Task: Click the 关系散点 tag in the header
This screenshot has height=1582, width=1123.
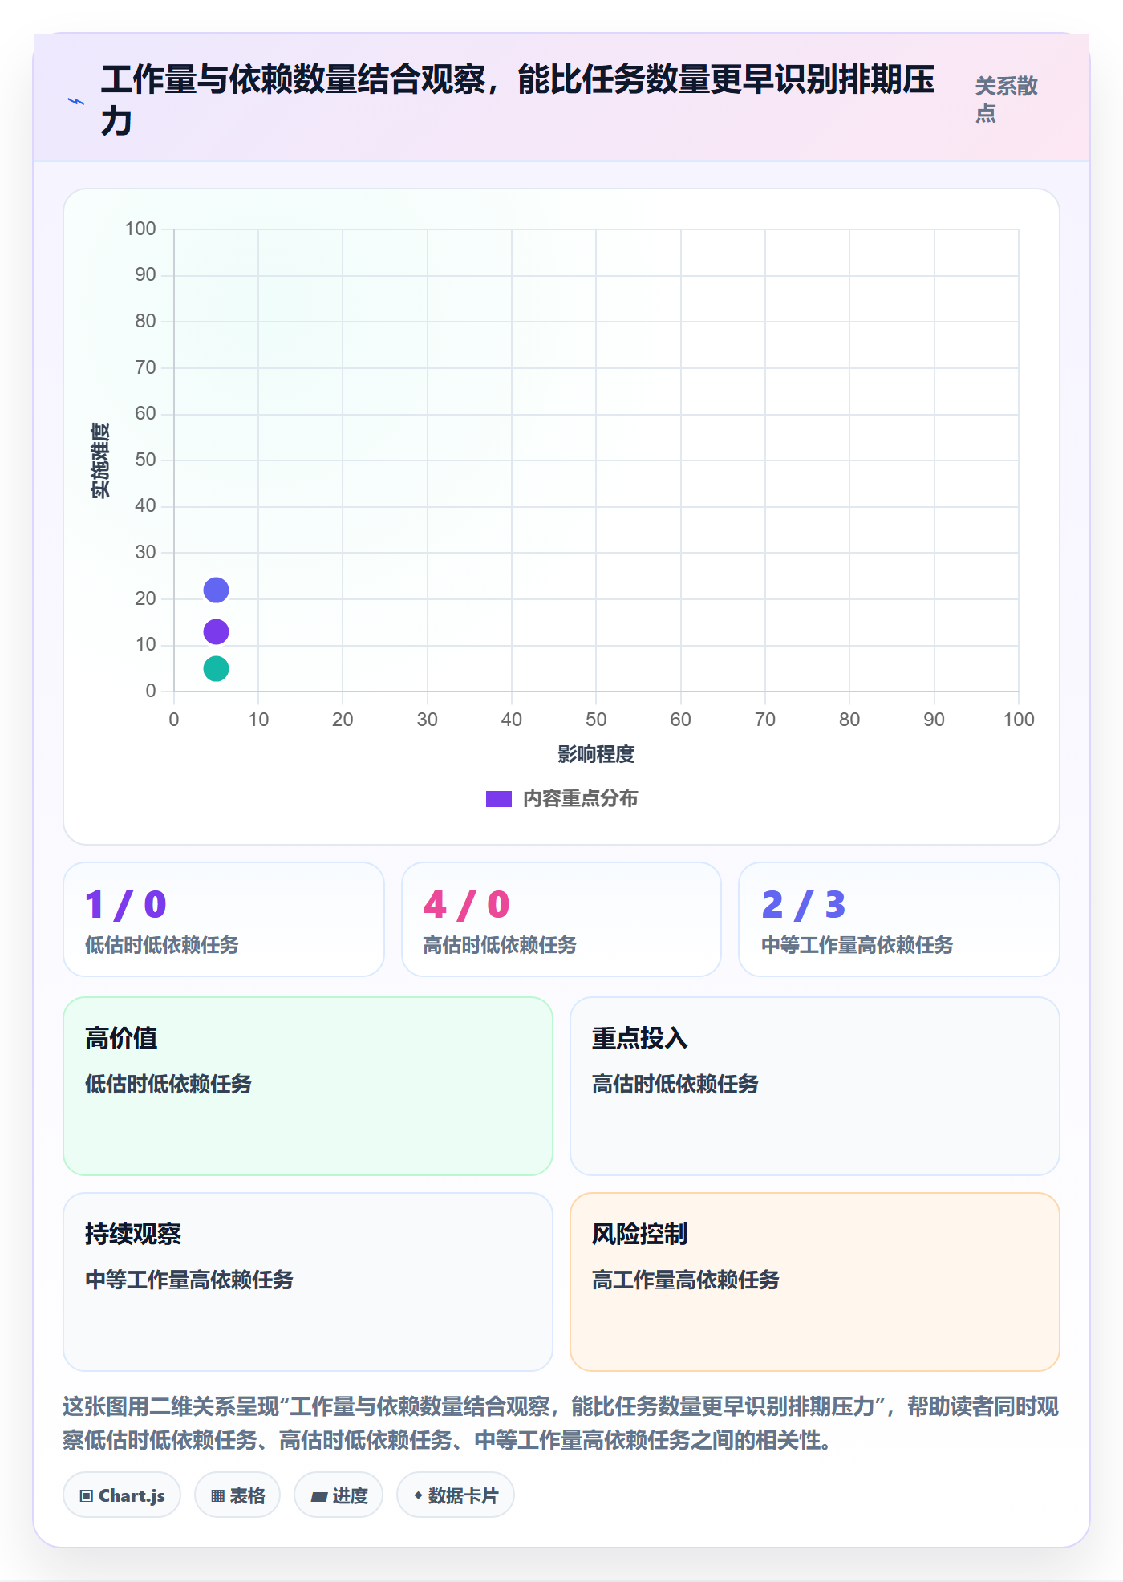Action: [1006, 99]
